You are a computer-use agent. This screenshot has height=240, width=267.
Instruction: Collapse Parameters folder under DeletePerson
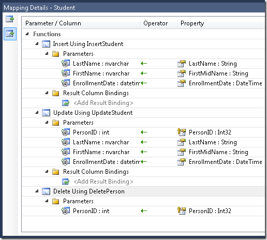47,201
